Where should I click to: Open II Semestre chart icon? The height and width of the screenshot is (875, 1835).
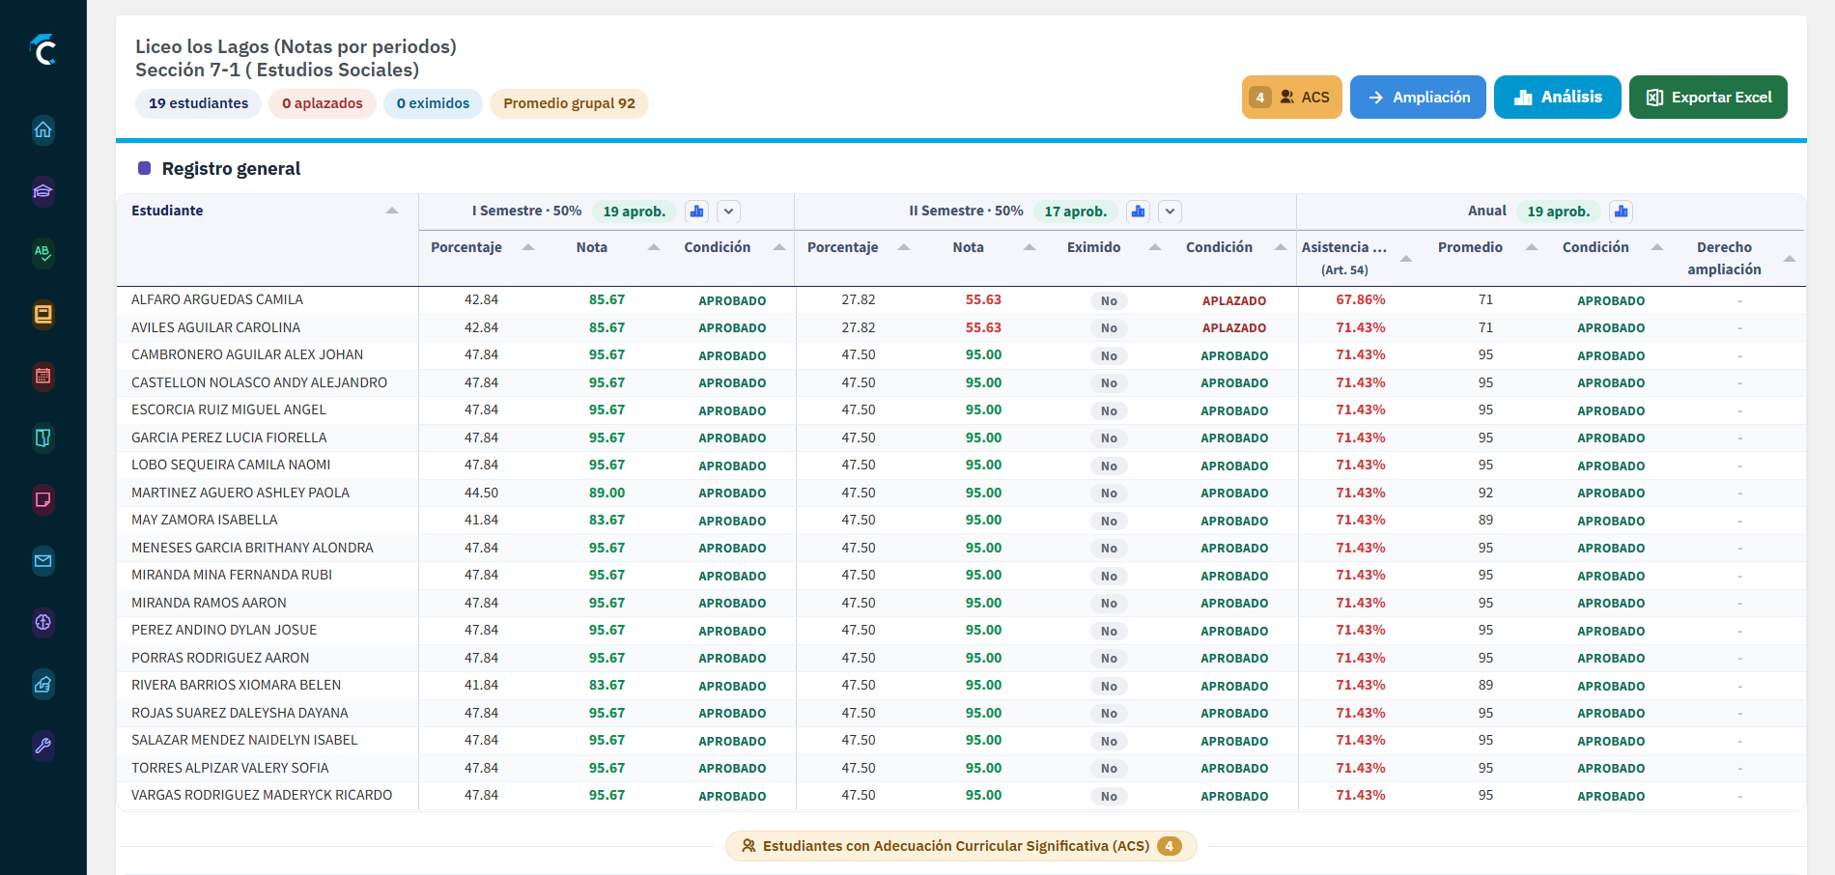tap(1138, 212)
